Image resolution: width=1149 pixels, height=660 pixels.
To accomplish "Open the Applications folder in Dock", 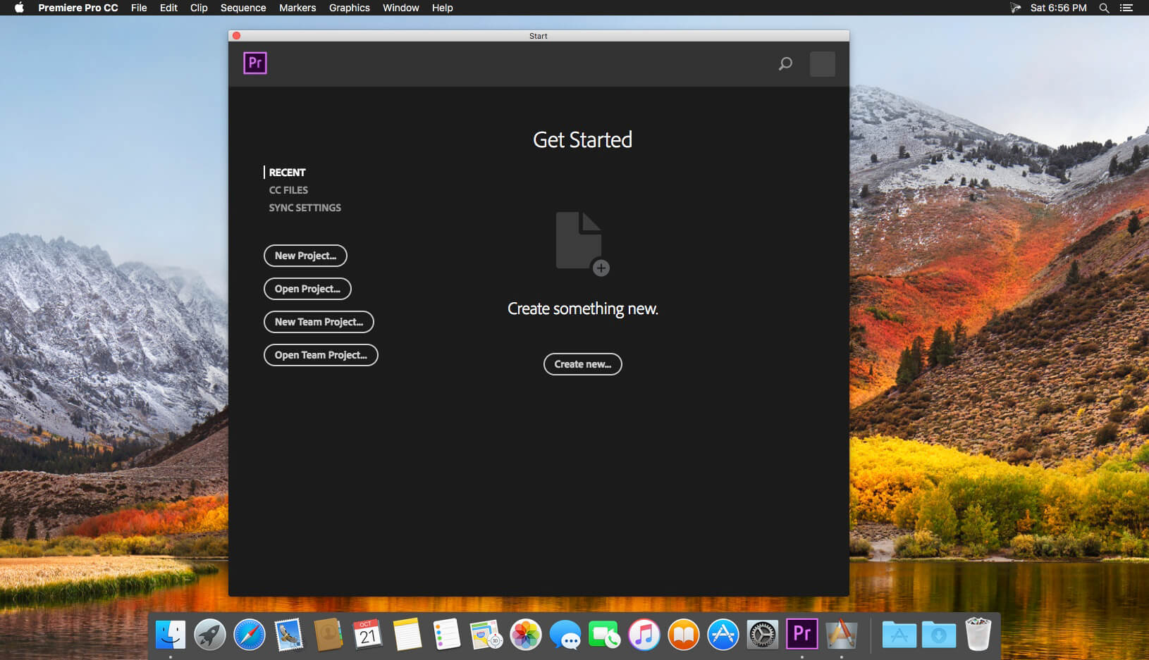I will (899, 635).
